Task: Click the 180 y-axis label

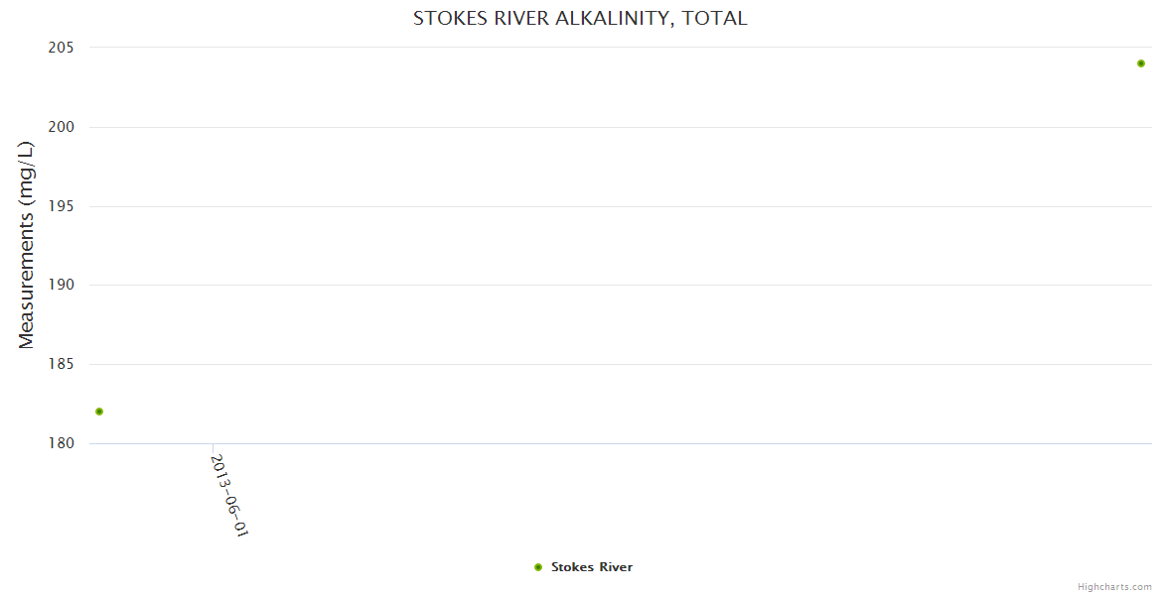Action: [70, 443]
